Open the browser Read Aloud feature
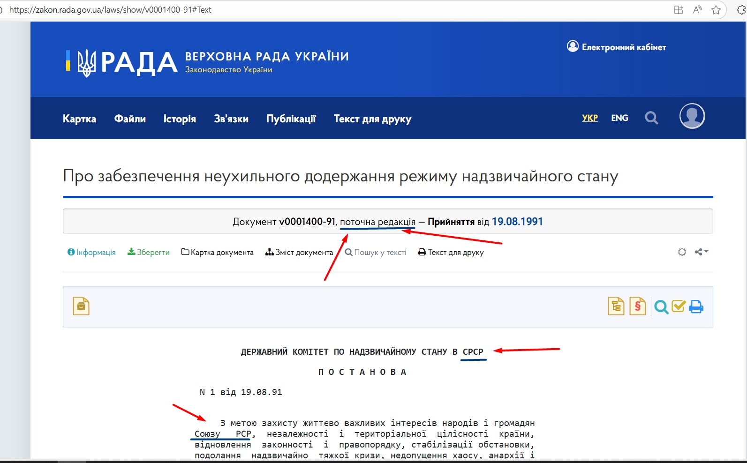 (x=697, y=10)
